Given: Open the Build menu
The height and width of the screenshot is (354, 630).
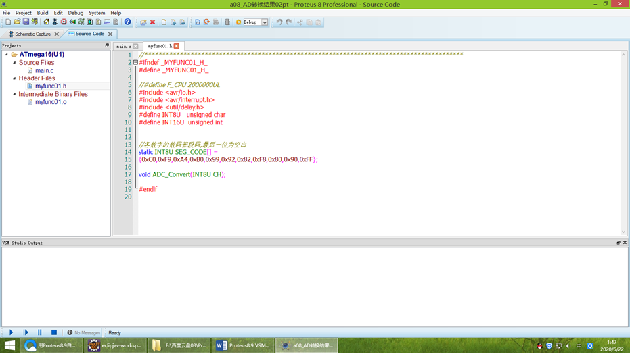Looking at the screenshot, I should [x=43, y=13].
